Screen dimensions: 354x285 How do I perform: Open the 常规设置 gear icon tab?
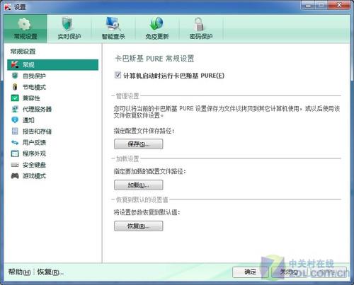click(x=24, y=23)
